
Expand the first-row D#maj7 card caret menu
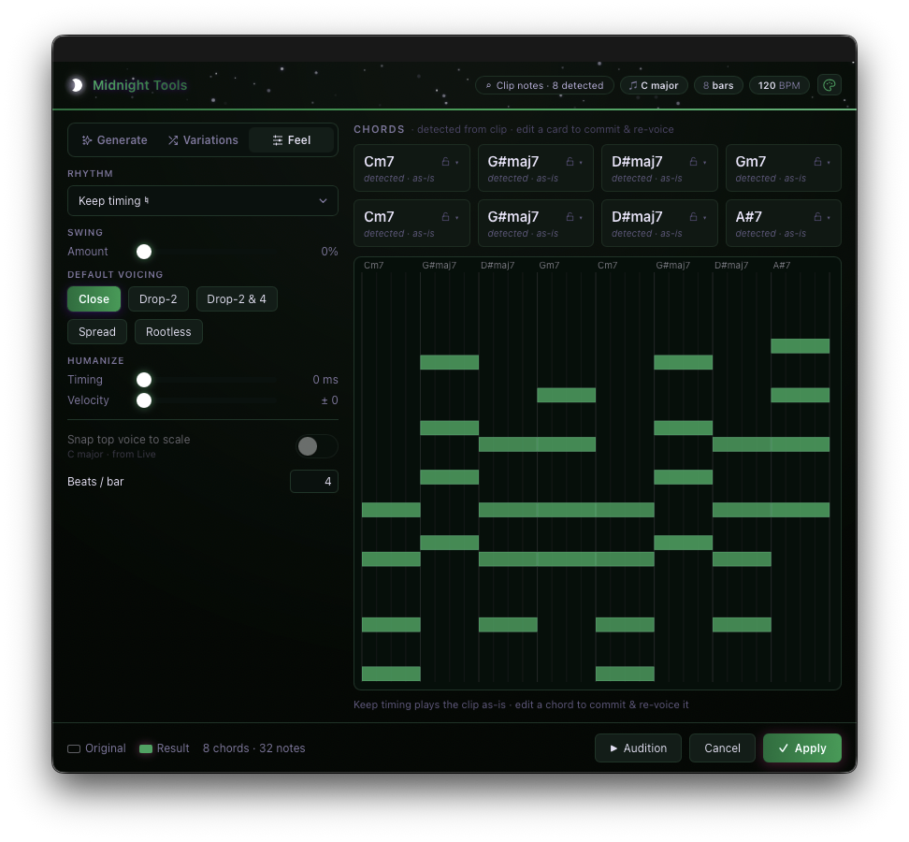(705, 163)
